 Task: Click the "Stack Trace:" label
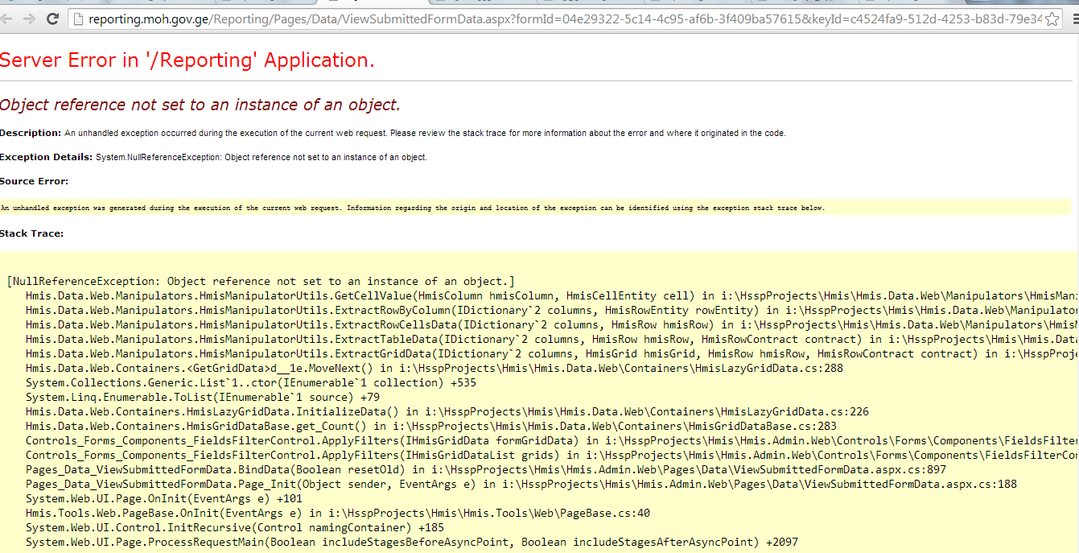click(x=31, y=233)
